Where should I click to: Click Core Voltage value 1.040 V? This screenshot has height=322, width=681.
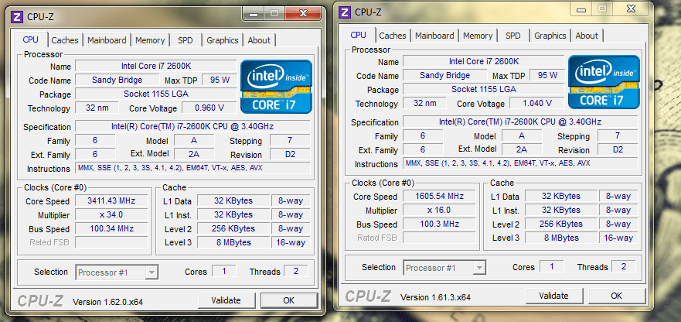click(x=537, y=103)
